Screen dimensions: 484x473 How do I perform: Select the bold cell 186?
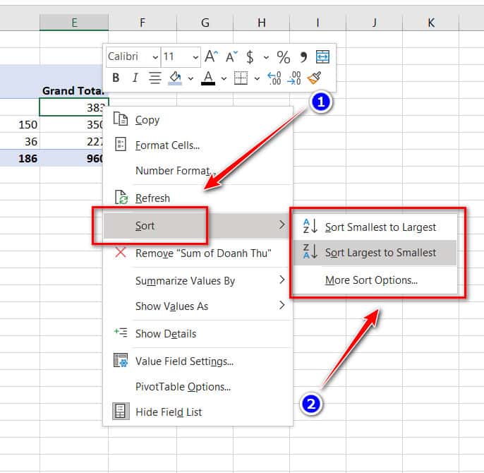(20, 158)
